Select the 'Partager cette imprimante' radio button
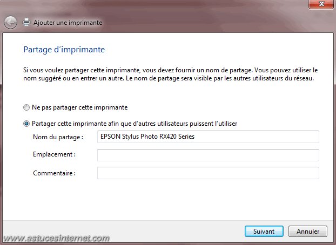This screenshot has width=336, height=245. pos(26,124)
